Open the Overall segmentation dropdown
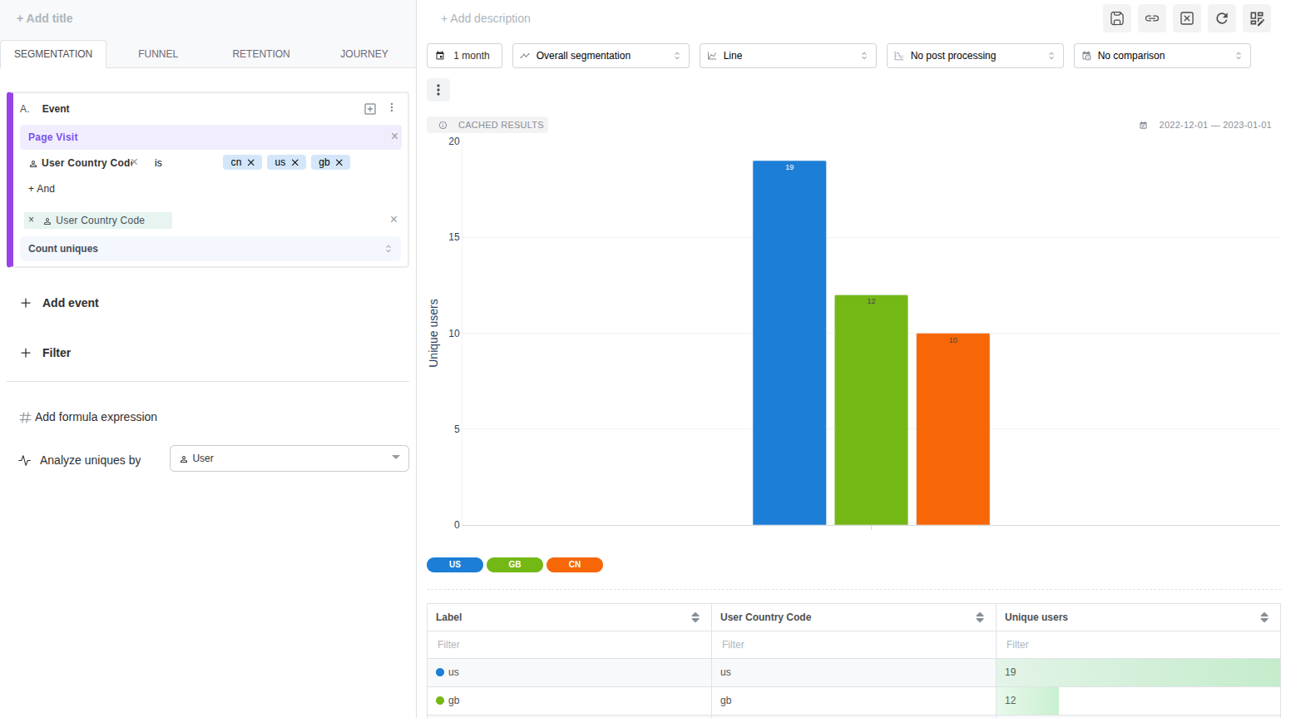Screen dimensions: 1291x718 coord(601,56)
